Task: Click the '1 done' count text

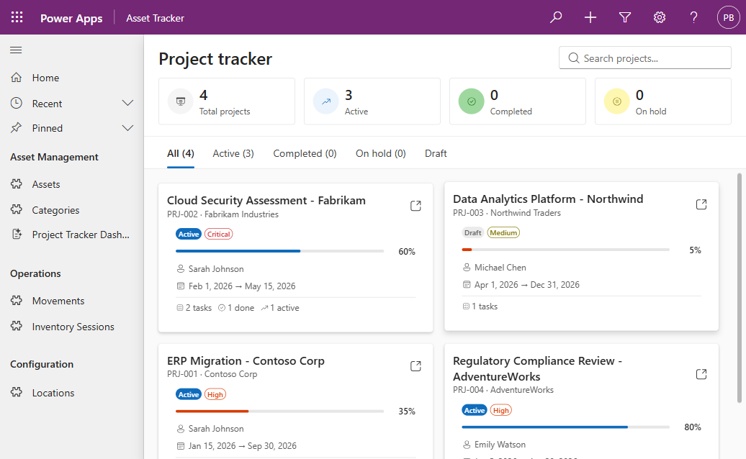Action: tap(241, 308)
